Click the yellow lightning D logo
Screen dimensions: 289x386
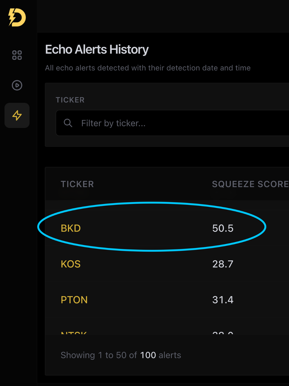point(17,17)
